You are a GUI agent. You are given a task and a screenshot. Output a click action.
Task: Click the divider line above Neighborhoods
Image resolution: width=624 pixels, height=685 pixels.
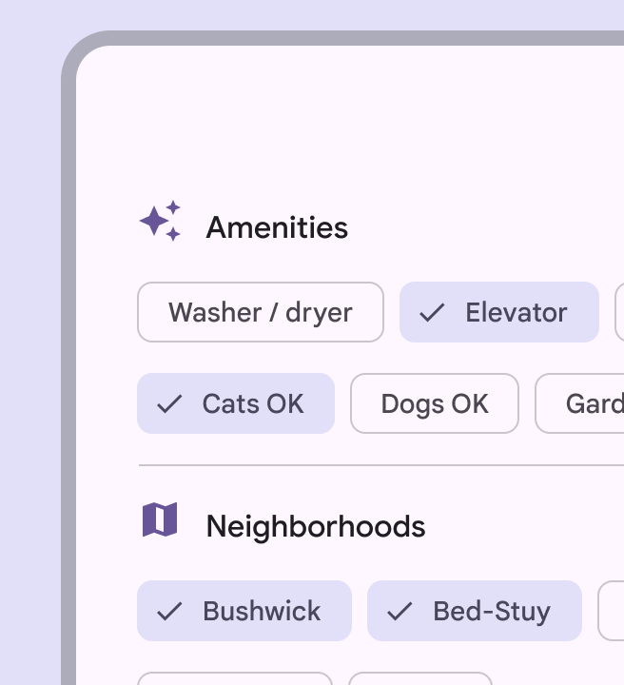[x=380, y=465]
